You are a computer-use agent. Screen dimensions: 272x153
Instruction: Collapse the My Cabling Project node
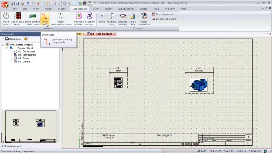(x=3, y=45)
